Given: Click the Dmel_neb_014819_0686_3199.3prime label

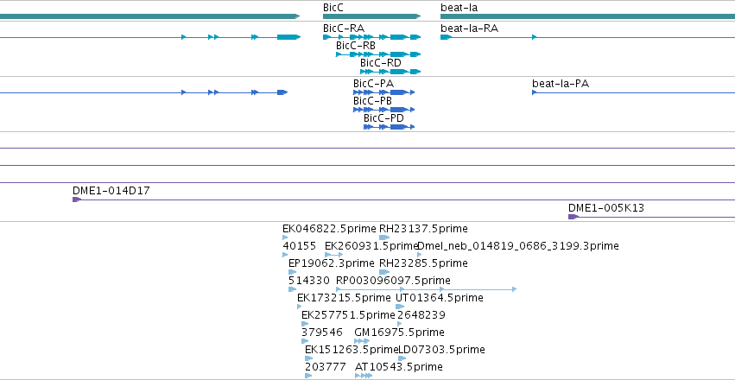Looking at the screenshot, I should 518,246.
